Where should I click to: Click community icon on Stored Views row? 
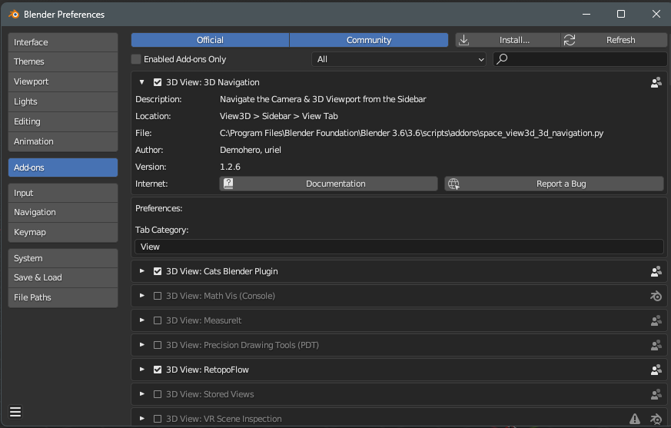coord(656,395)
